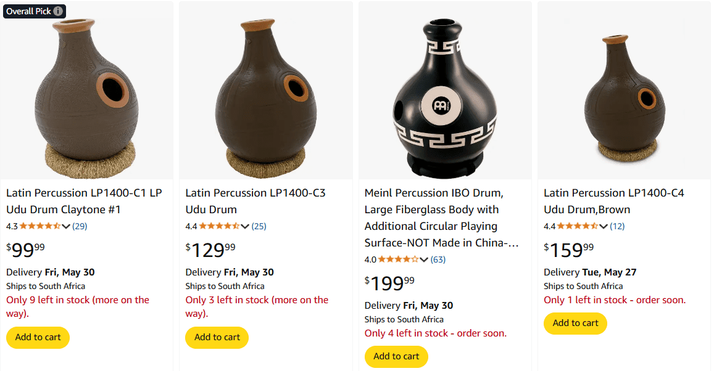The height and width of the screenshot is (371, 714).
Task: Click star rating icons for LP1400-C1 drum
Action: coord(42,226)
